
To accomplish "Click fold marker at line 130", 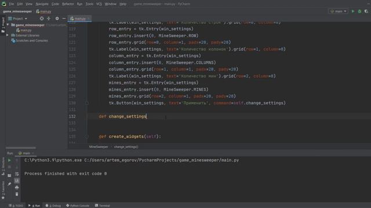I will point(87,103).
